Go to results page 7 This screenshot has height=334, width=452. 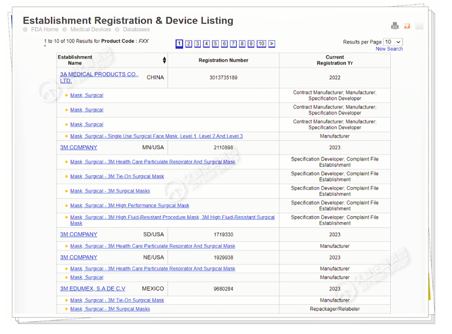click(x=233, y=43)
